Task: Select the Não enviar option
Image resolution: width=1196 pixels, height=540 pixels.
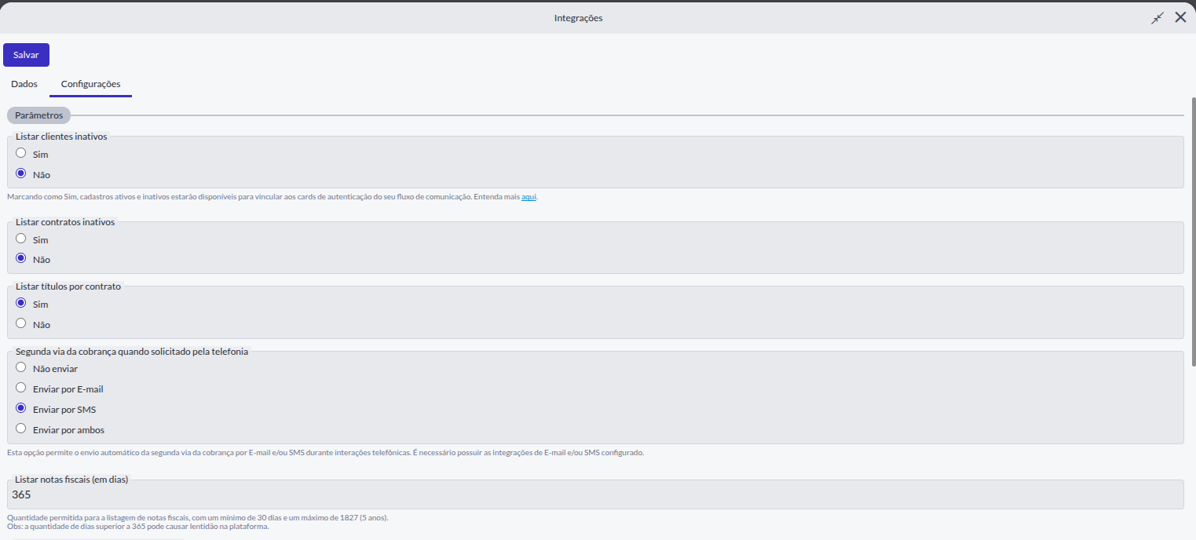Action: [21, 367]
